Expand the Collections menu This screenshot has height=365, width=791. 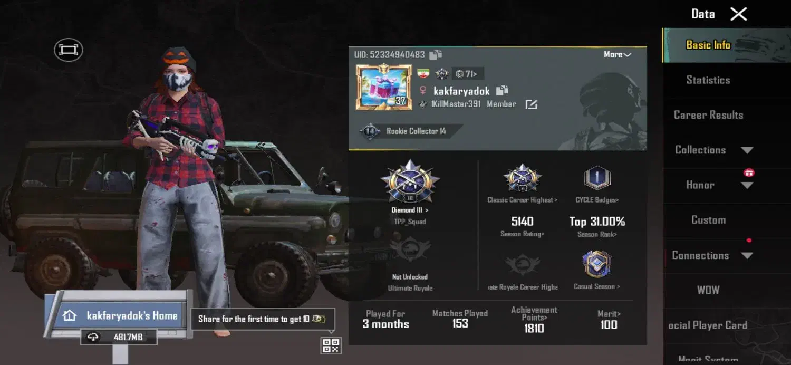714,150
